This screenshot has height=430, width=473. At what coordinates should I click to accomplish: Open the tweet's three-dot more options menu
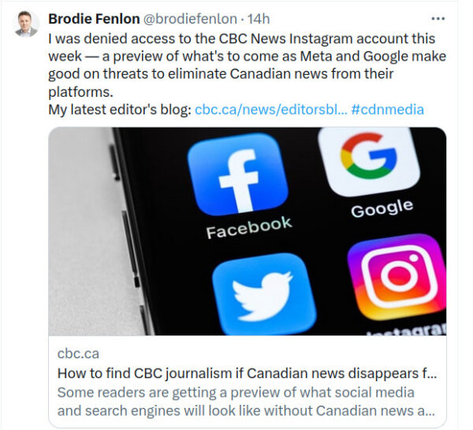point(438,19)
